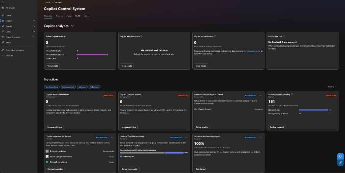Click the Copilot Cowork colorful logo icon

tap(195, 109)
